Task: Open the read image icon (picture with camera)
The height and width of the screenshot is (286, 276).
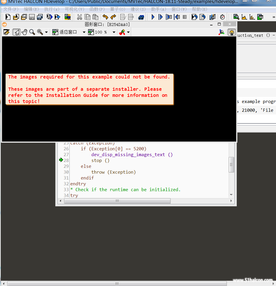Action: click(x=68, y=17)
